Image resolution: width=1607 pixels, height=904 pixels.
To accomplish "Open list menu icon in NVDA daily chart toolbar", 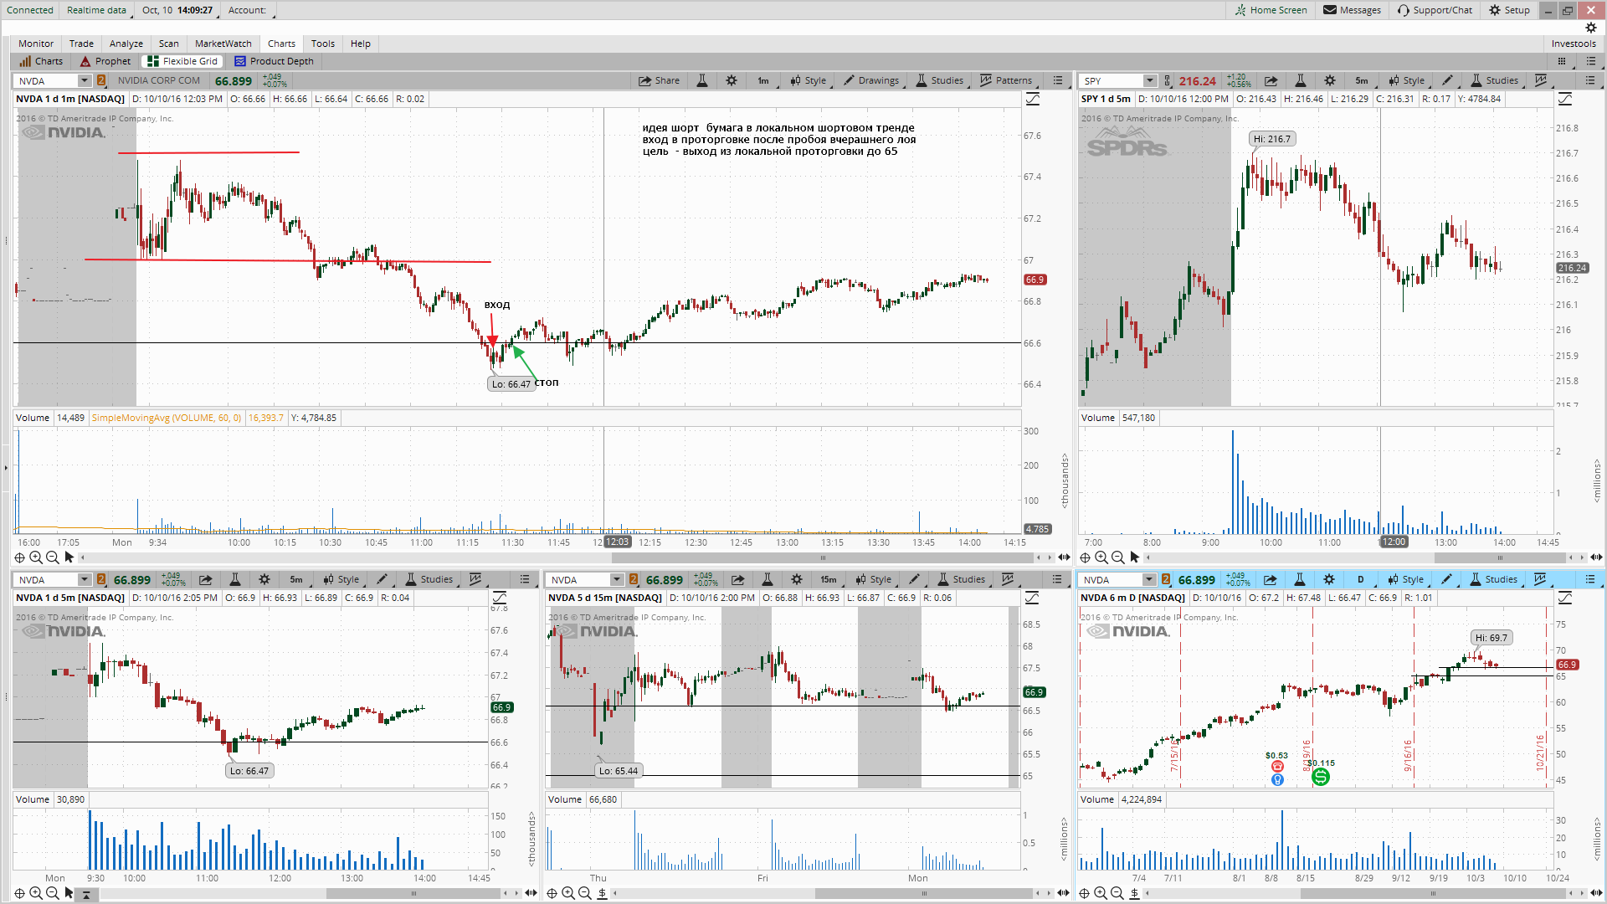I will click(x=1590, y=579).
